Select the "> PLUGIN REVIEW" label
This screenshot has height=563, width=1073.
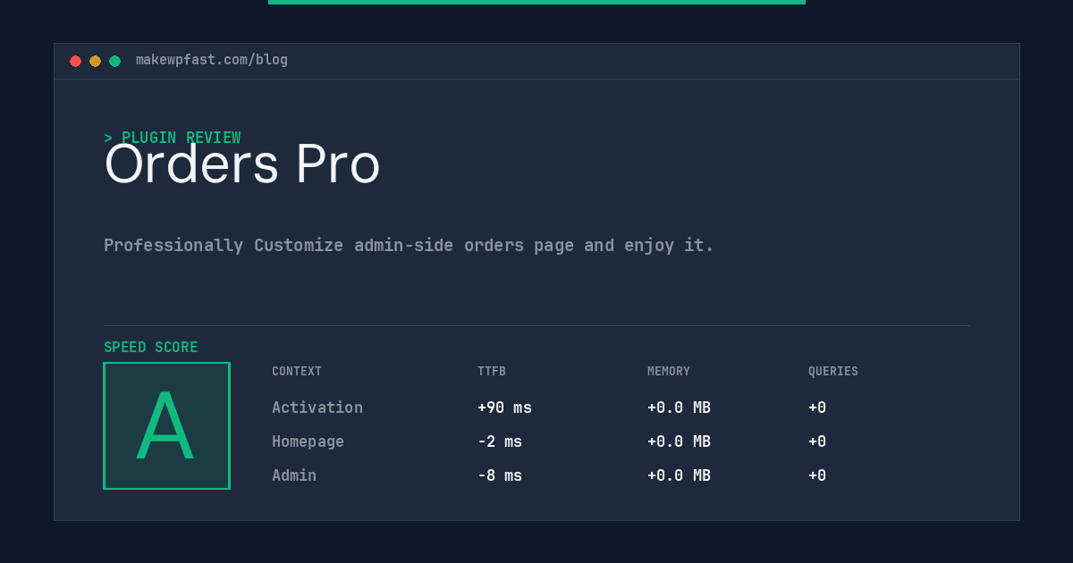173,138
